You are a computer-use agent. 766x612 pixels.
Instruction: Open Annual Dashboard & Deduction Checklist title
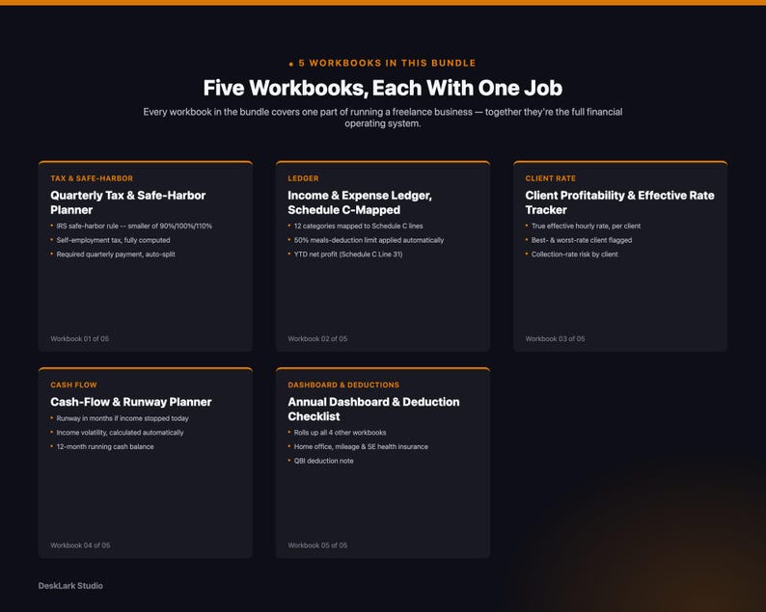pos(373,409)
